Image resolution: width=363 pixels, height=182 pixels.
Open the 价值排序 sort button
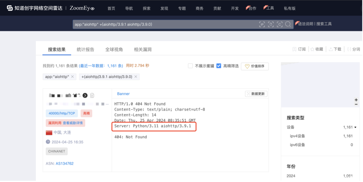(x=255, y=66)
